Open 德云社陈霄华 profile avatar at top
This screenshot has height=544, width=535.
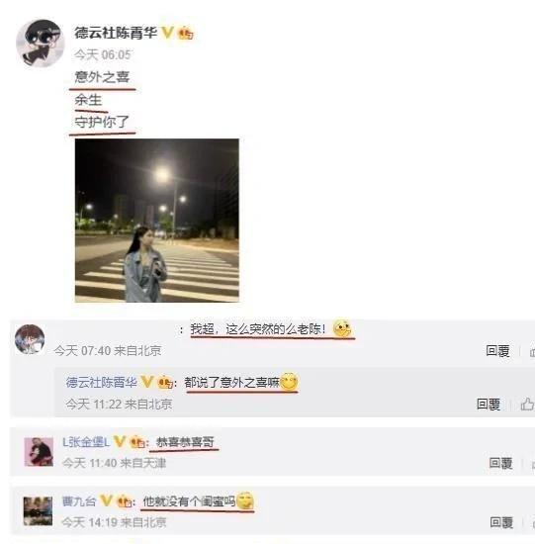pyautogui.click(x=41, y=43)
